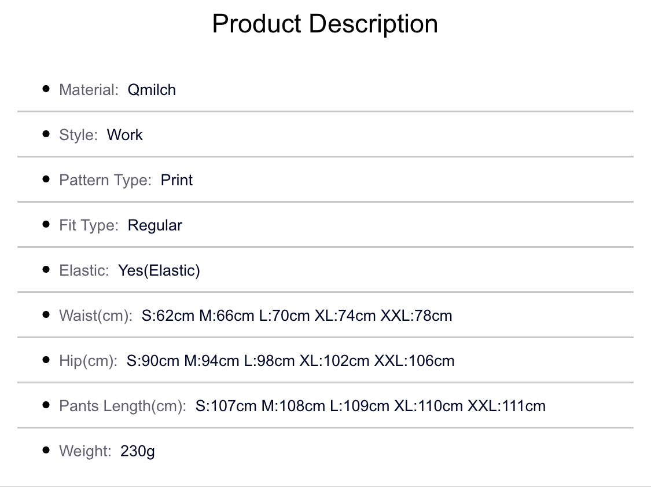Image resolution: width=651 pixels, height=487 pixels.
Task: Click the bullet next to Material
Action: point(47,89)
